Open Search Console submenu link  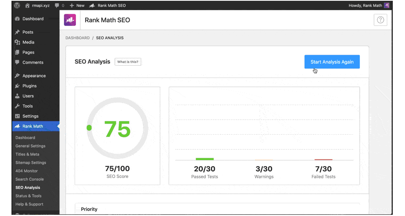(29, 179)
